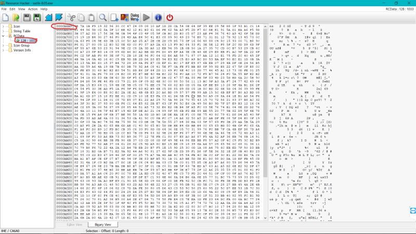Image resolution: width=416 pixels, height=234 pixels.
Task: Expand the Version Info node
Action: [3, 50]
